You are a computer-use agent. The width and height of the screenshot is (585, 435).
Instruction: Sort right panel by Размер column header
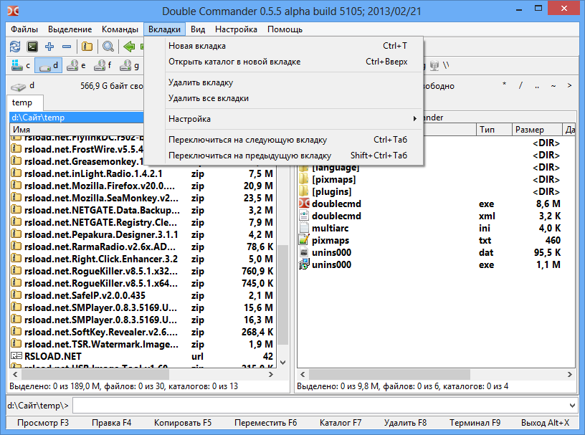coord(536,130)
